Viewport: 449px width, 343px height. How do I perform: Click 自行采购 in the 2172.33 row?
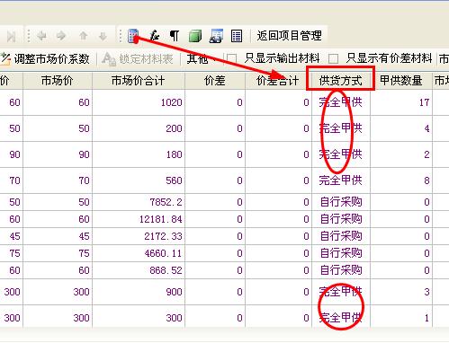click(x=341, y=236)
